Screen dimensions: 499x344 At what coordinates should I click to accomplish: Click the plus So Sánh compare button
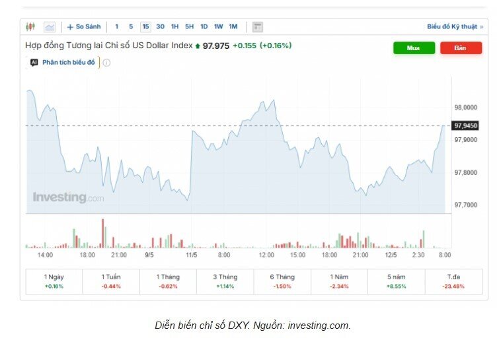tap(84, 26)
